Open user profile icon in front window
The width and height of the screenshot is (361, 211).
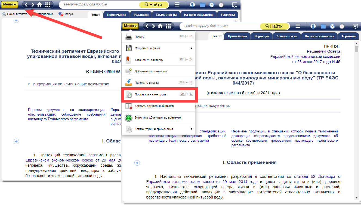click(313, 26)
